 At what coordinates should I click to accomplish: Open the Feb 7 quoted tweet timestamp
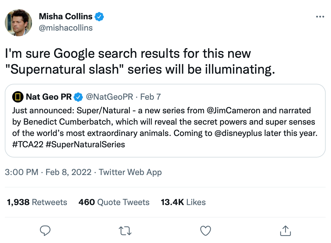(x=150, y=97)
